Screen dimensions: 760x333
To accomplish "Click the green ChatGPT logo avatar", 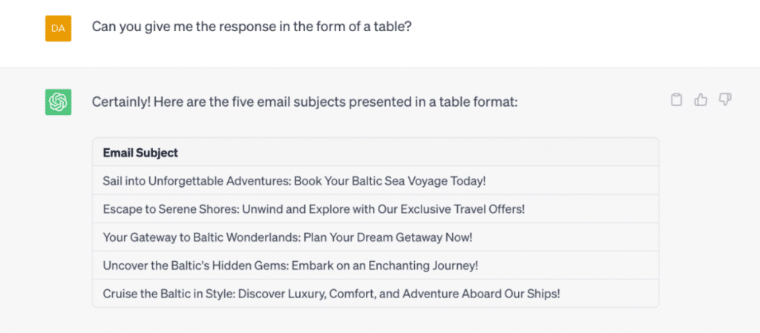I will [58, 102].
